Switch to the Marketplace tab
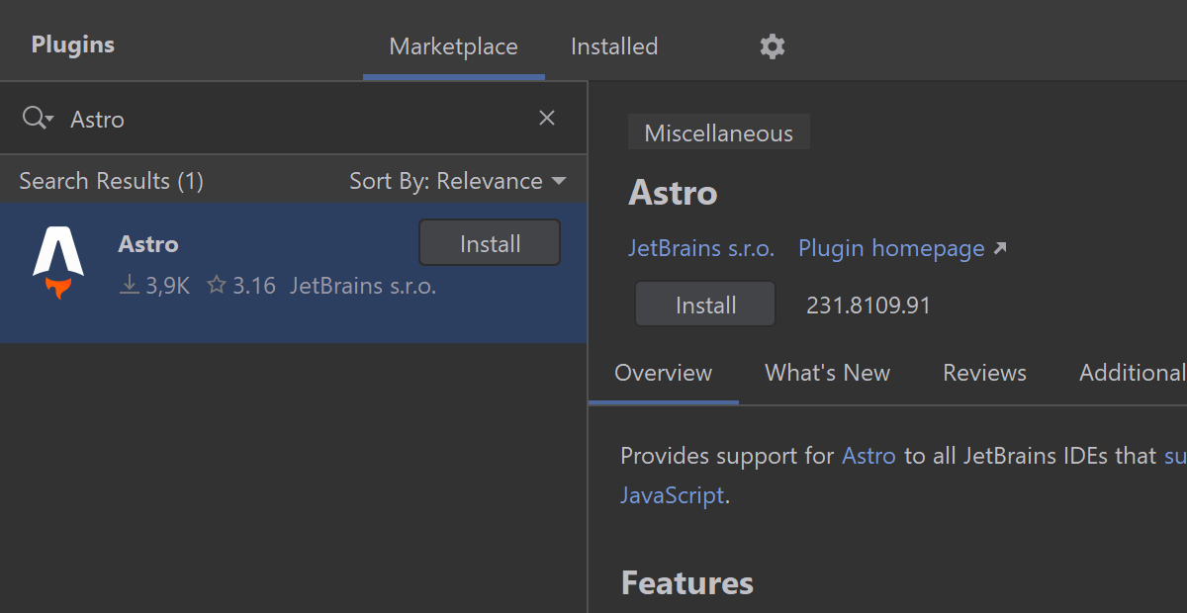This screenshot has height=613, width=1187. pos(453,46)
